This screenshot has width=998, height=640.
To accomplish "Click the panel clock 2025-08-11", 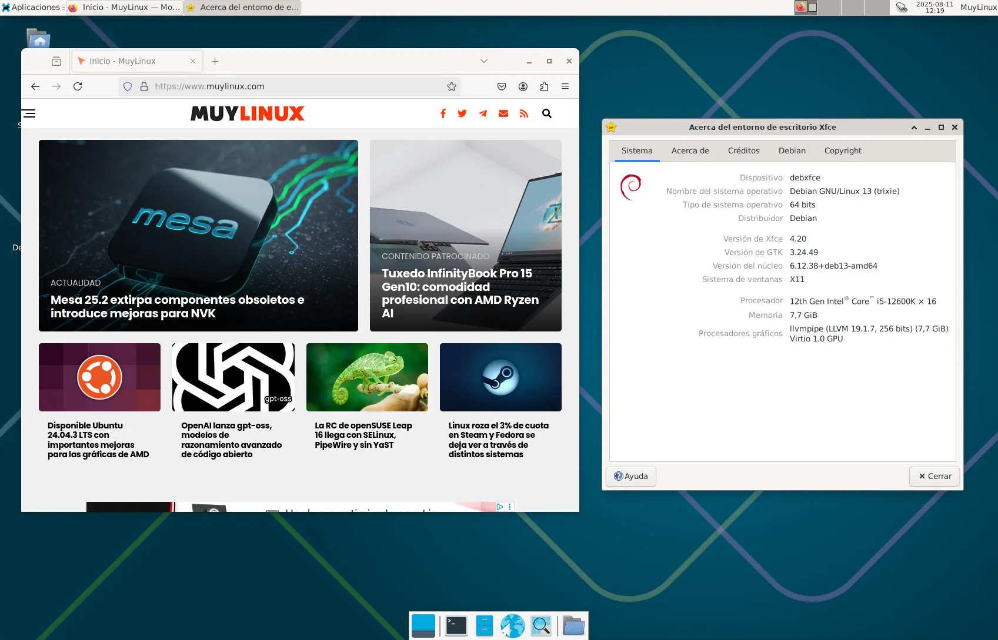I will point(934,7).
